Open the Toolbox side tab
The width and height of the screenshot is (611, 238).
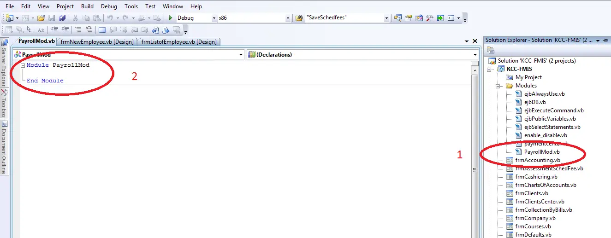[x=4, y=103]
